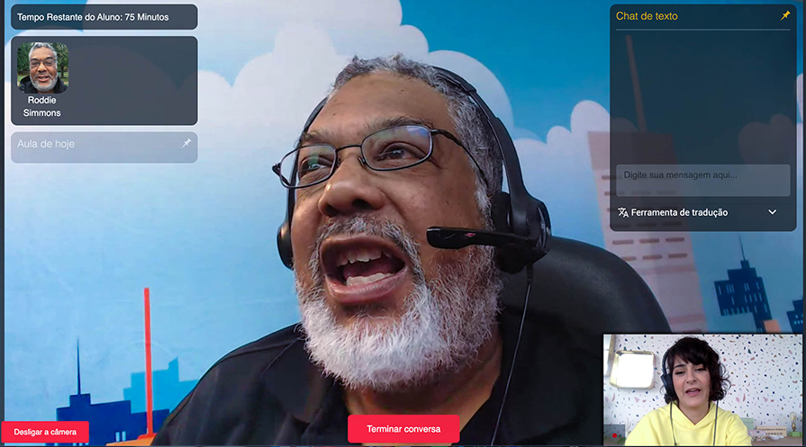This screenshot has width=806, height=447.
Task: Click the Roddie Simmons name label
Action: click(41, 106)
